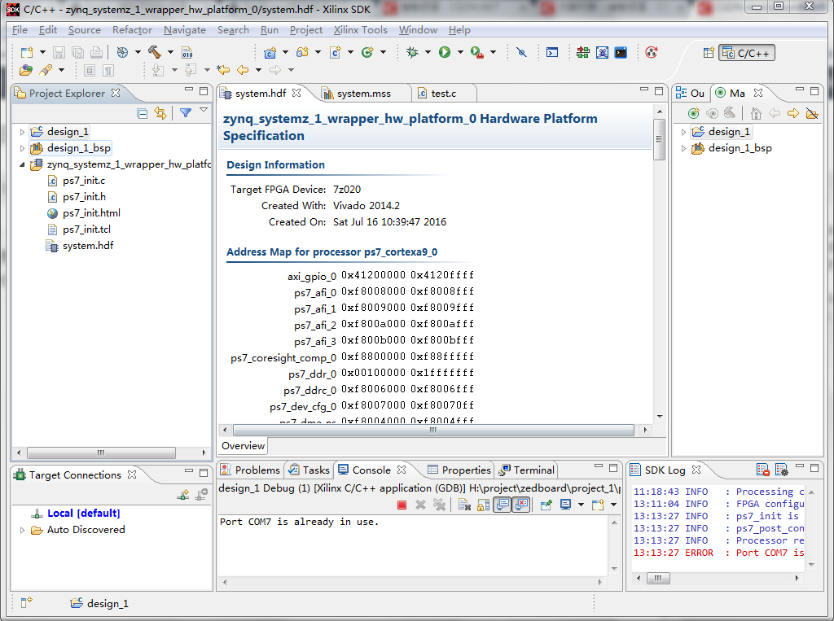
Task: Collapse the zynq_systemz_1_wrapper_hw_platform tree node
Action: click(x=22, y=164)
